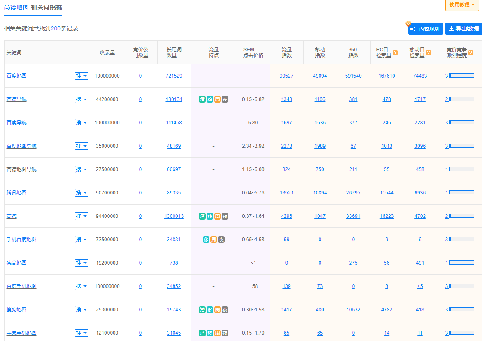The width and height of the screenshot is (482, 341).
Task: Click the 周 traffic badge in 高德 row
Action: (217, 216)
